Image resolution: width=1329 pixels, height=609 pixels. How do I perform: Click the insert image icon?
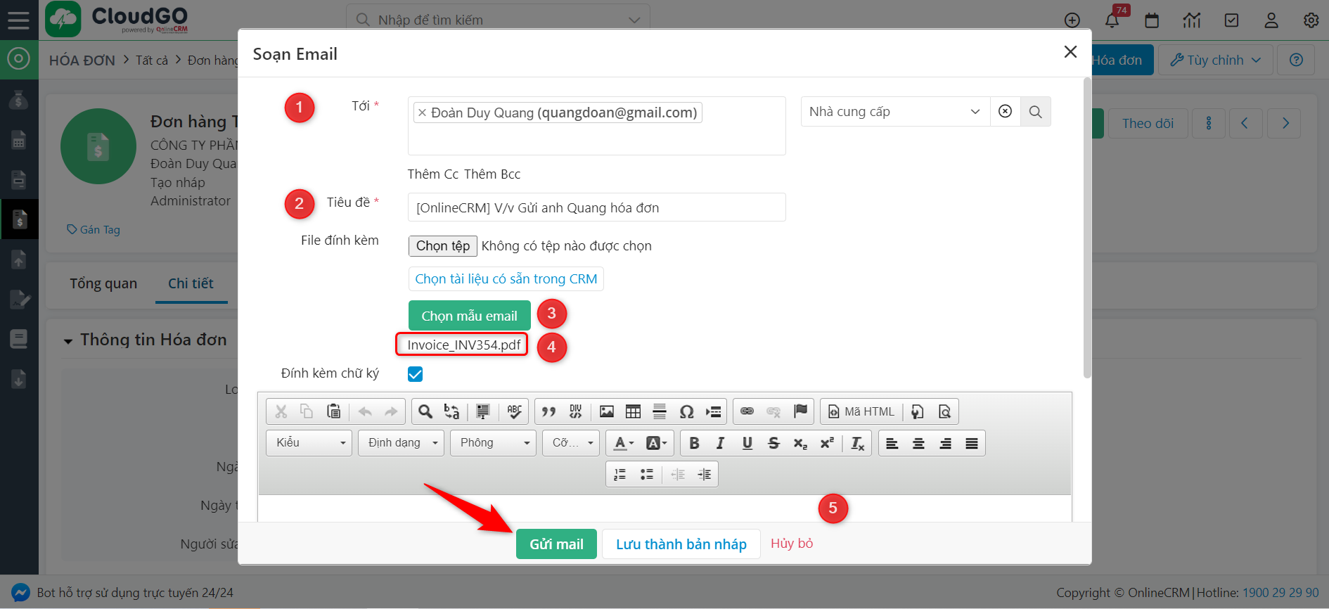(x=606, y=411)
